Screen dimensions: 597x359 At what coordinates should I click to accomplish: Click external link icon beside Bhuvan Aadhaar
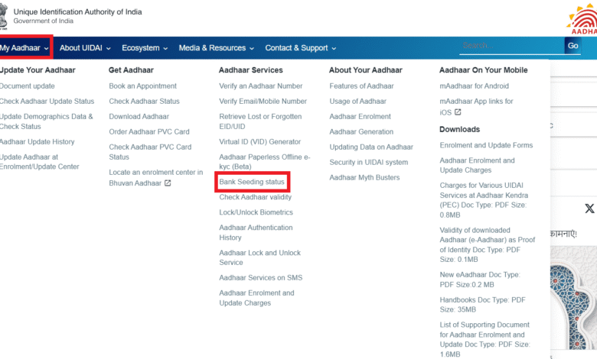point(168,183)
